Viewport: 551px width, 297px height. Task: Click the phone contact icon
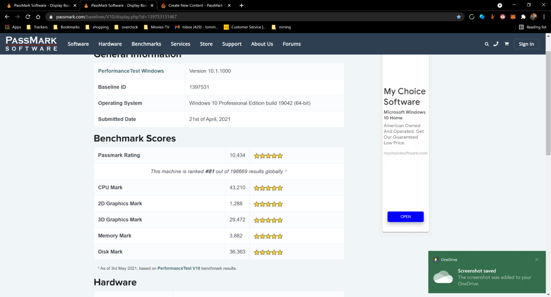496,44
